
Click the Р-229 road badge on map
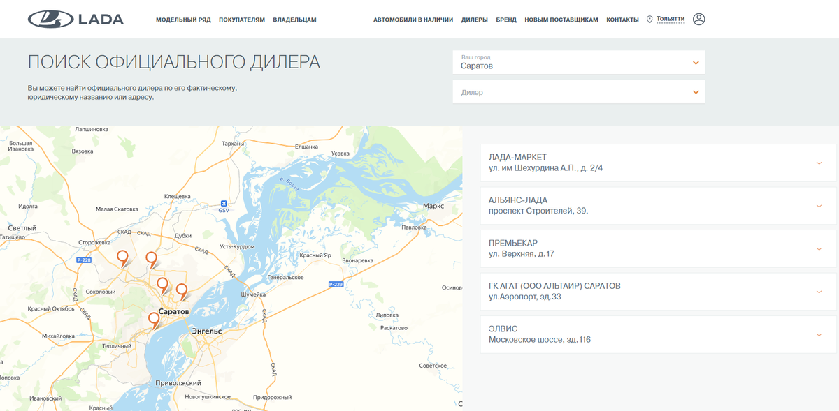tap(336, 284)
